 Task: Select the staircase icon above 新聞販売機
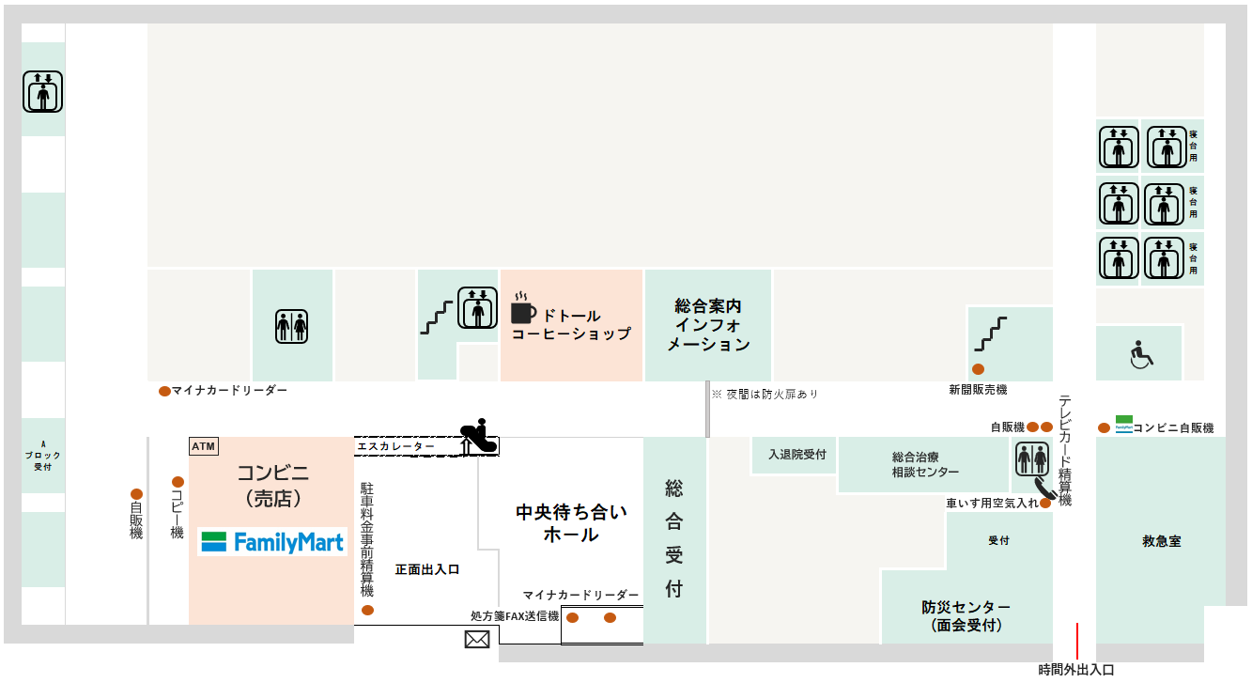(x=990, y=334)
